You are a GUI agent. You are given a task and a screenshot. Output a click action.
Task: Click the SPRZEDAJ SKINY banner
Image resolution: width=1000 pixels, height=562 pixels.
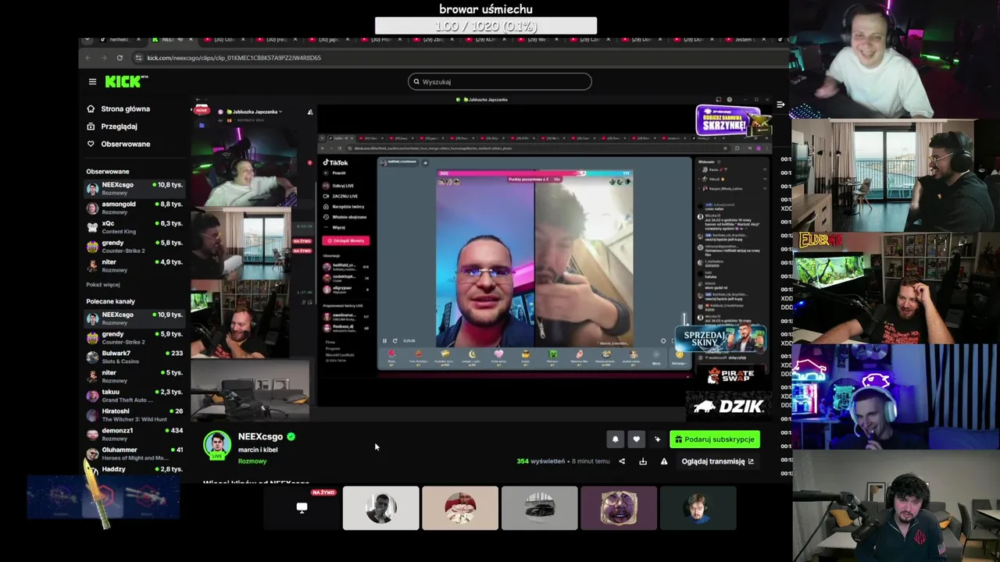[720, 340]
